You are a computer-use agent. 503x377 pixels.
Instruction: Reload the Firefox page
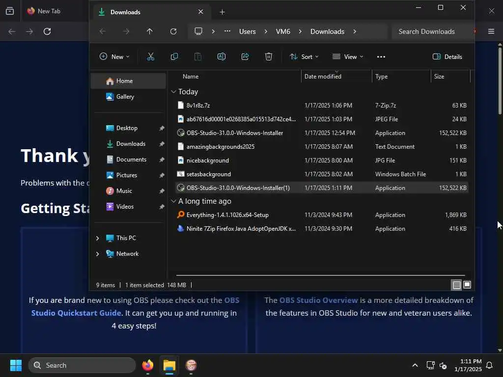[47, 31]
